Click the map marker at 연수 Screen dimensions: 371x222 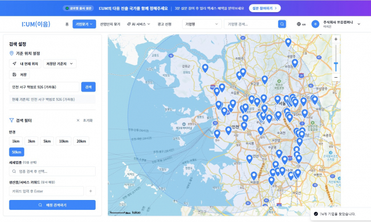click(217, 134)
